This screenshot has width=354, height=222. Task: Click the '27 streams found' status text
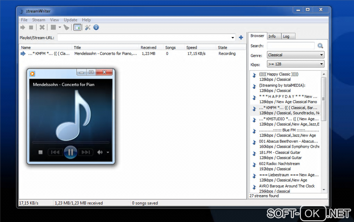point(264,196)
